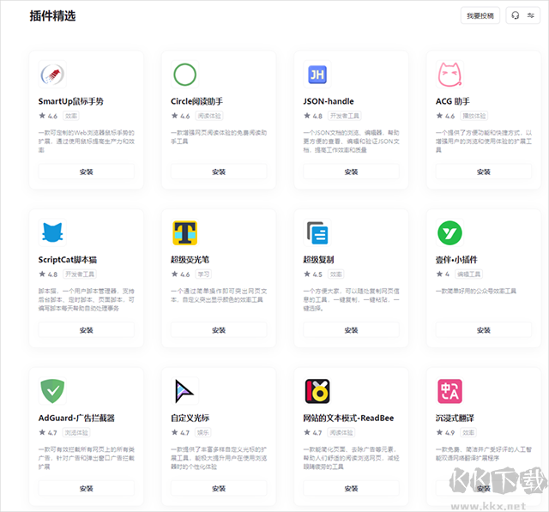
Task: Click the 效率 tag on SmartUp card
Action: coord(71,116)
